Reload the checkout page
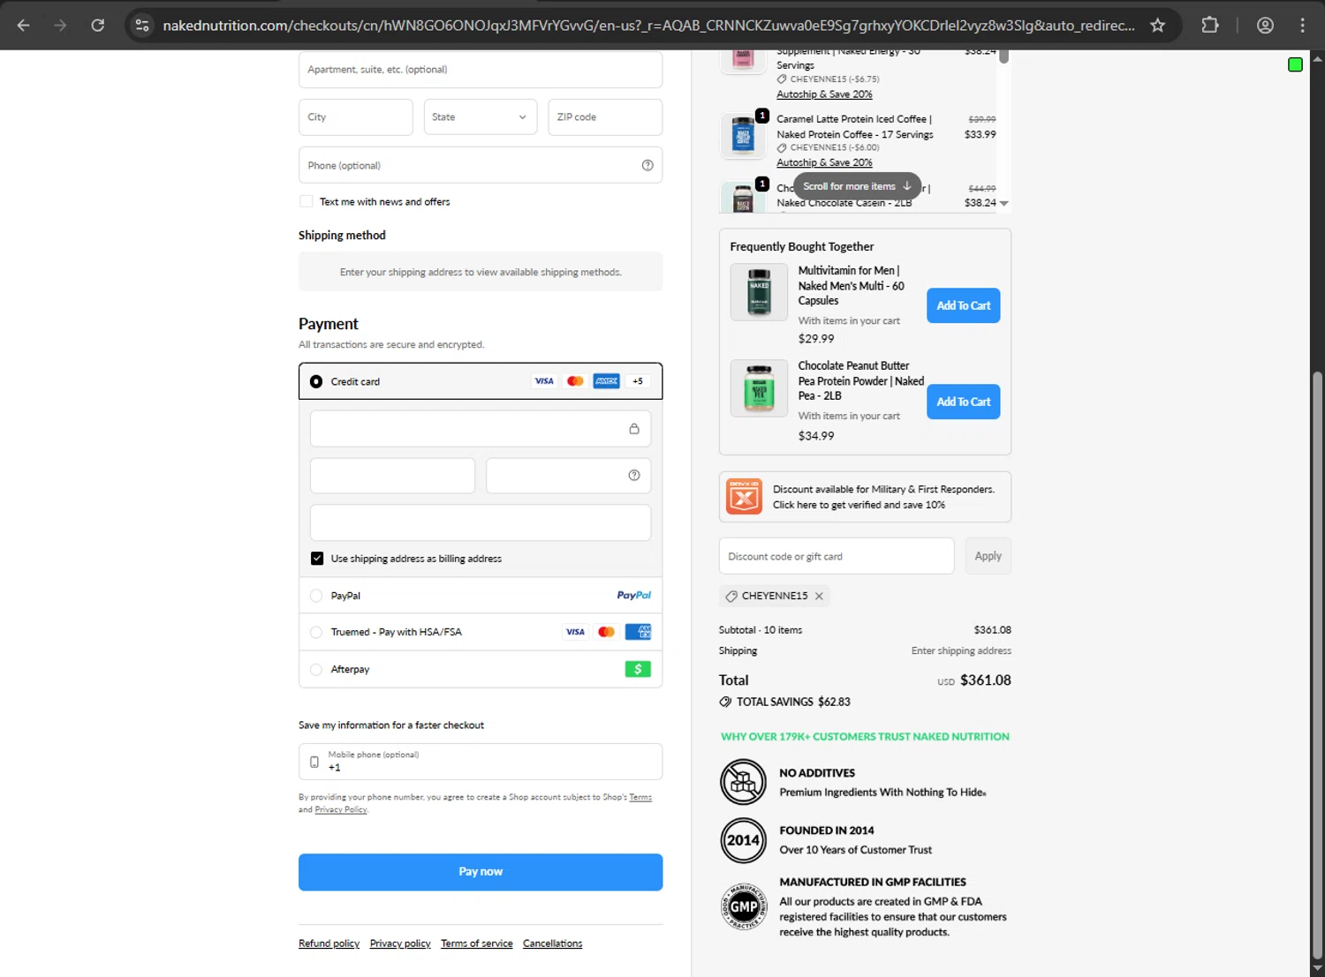The image size is (1325, 977). click(98, 26)
